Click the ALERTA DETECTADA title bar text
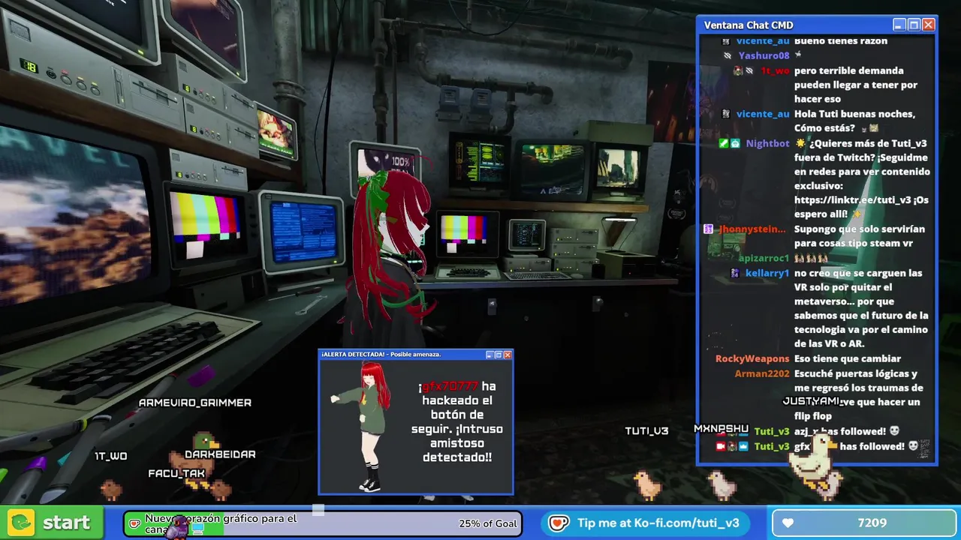 (381, 354)
